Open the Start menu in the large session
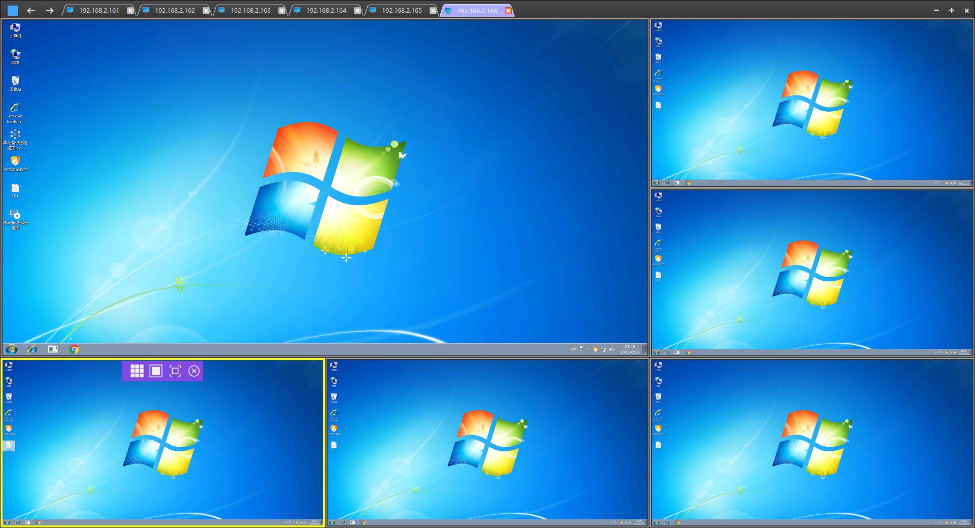 [12, 349]
